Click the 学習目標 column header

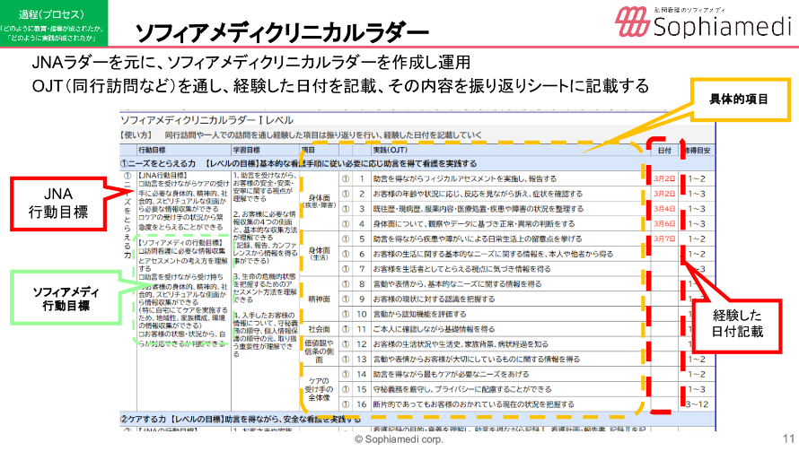pyautogui.click(x=247, y=150)
